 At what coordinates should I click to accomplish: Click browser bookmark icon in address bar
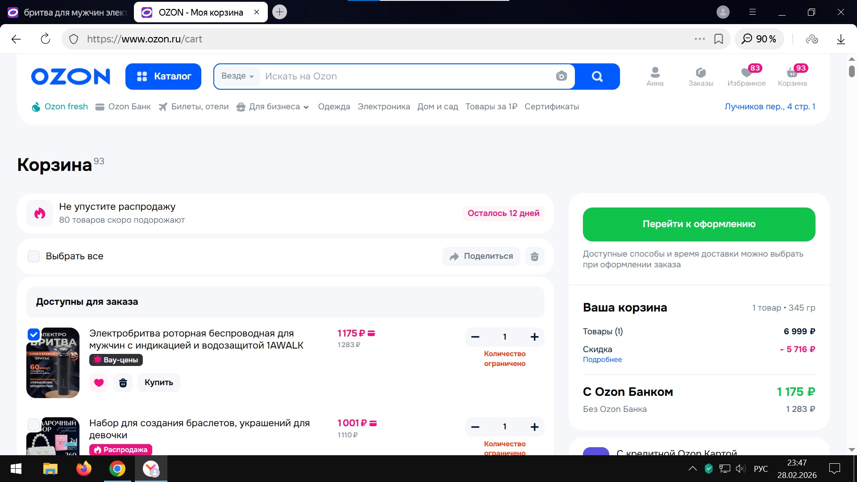point(718,39)
